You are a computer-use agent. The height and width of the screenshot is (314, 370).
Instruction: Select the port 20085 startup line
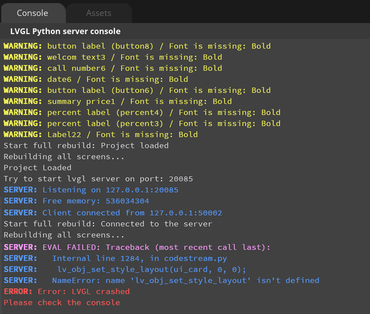(x=98, y=179)
